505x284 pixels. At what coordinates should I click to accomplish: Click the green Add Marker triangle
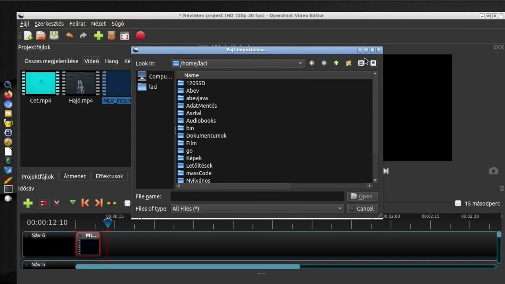pyautogui.click(x=73, y=203)
